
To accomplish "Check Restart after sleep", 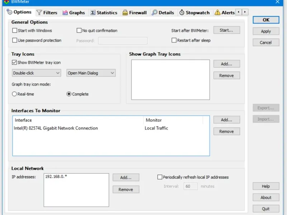I will click(174, 40).
